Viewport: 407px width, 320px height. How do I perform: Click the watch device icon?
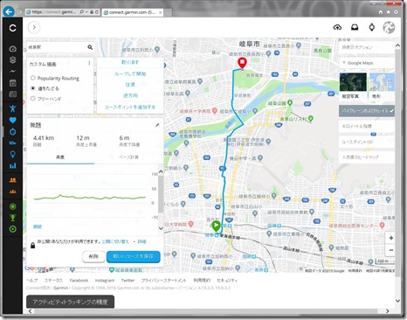[x=371, y=27]
